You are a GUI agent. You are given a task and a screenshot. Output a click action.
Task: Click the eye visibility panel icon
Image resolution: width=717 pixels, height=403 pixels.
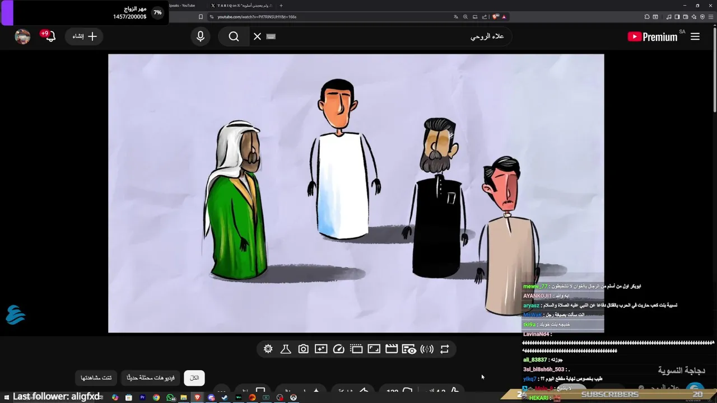click(409, 349)
